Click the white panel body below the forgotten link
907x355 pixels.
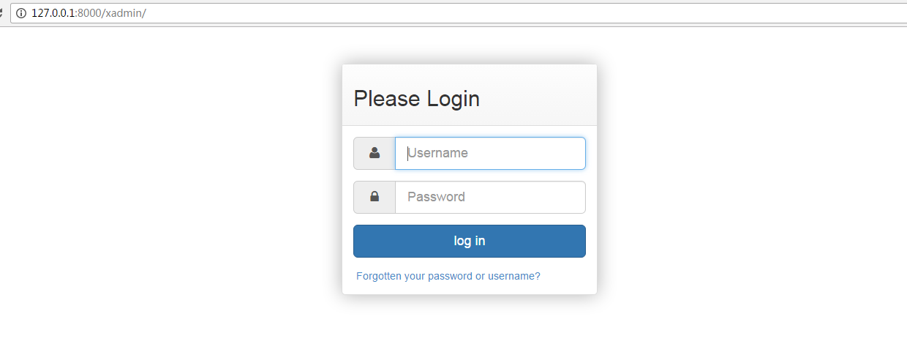coord(470,288)
